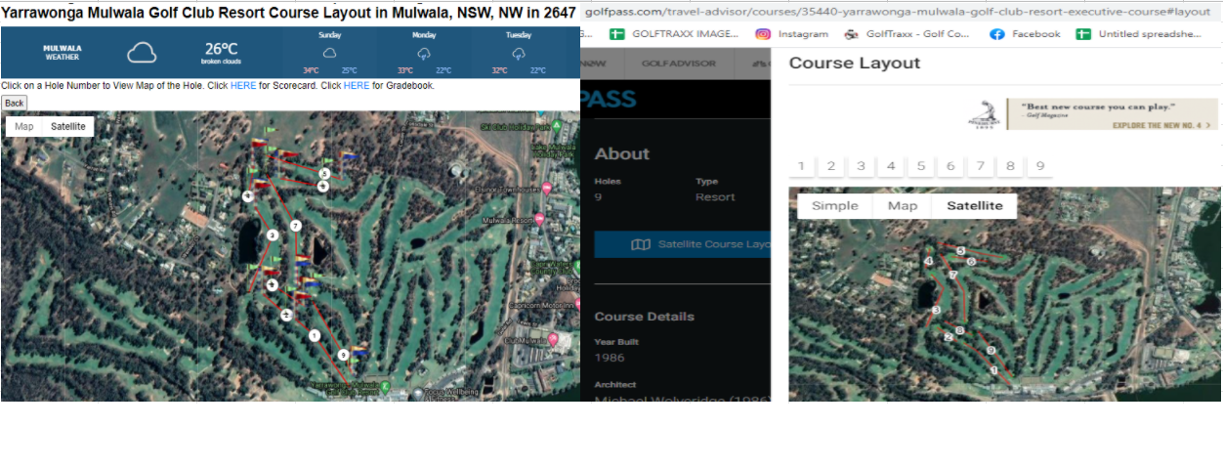1223x470 pixels.
Task: Click the current weather broken clouds icon
Action: tap(142, 53)
